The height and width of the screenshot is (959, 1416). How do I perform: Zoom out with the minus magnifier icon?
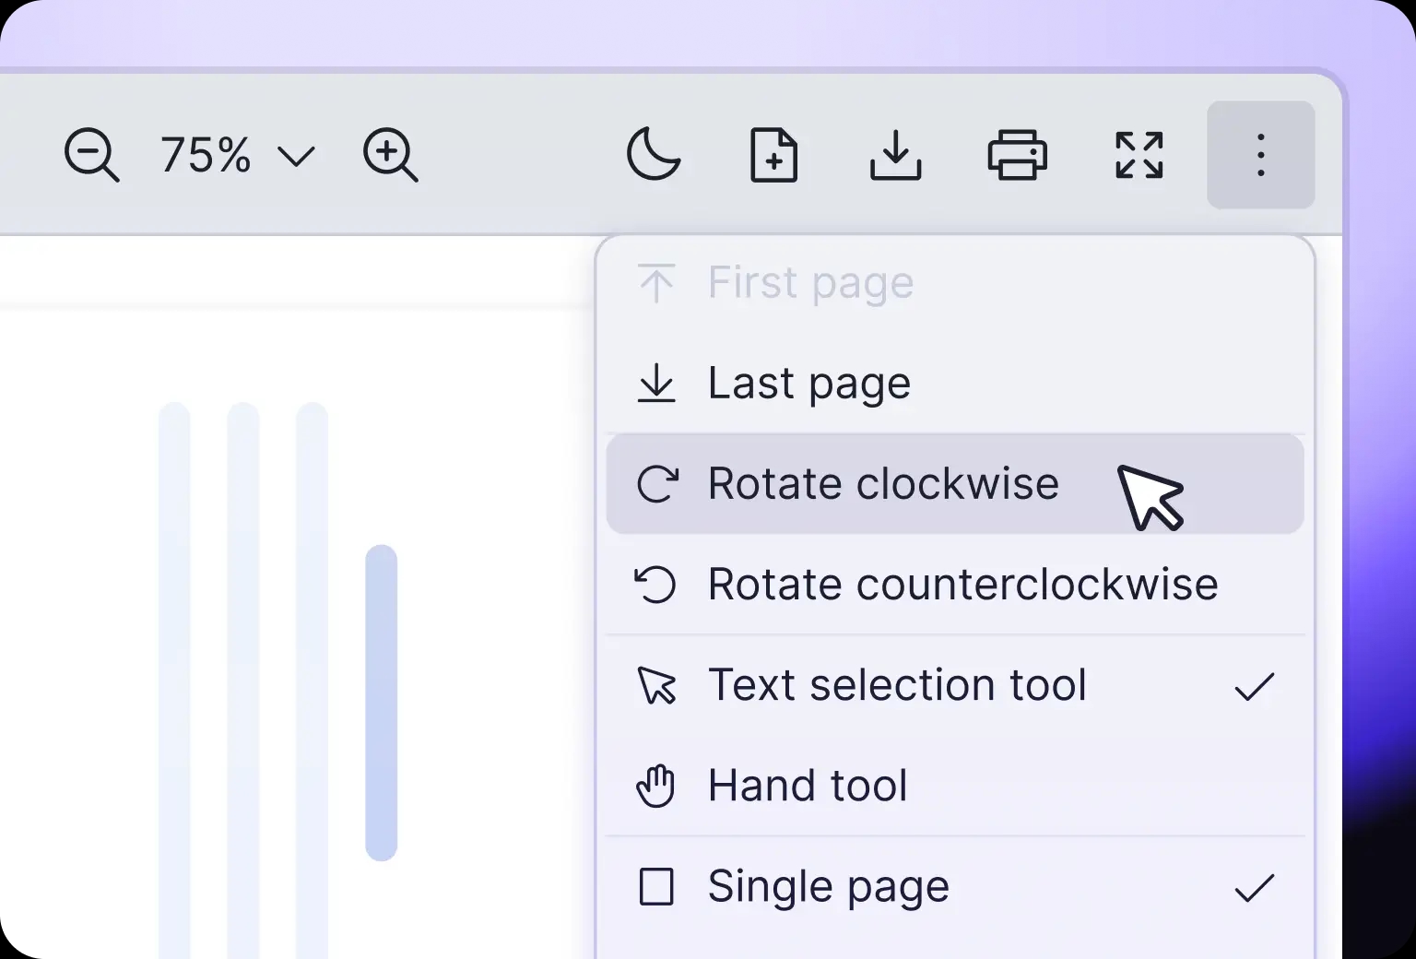(91, 155)
